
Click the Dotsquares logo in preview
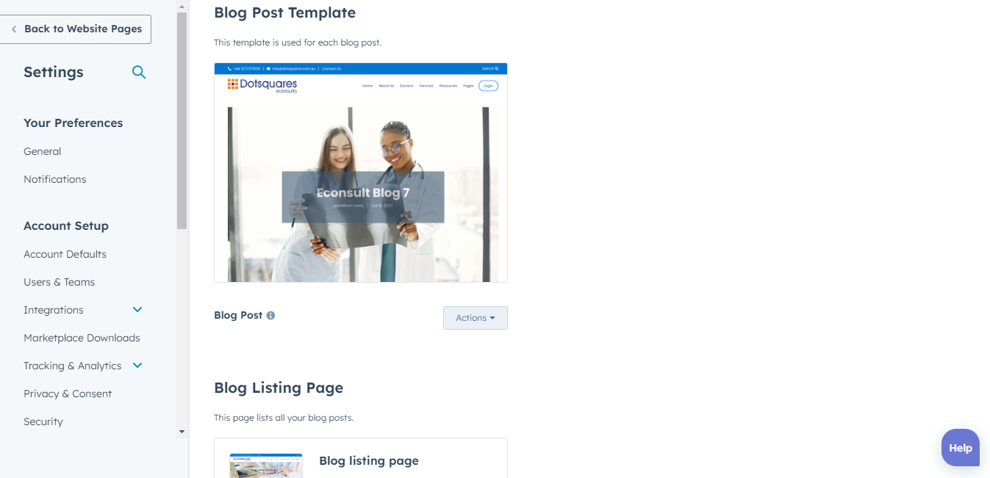(x=262, y=86)
